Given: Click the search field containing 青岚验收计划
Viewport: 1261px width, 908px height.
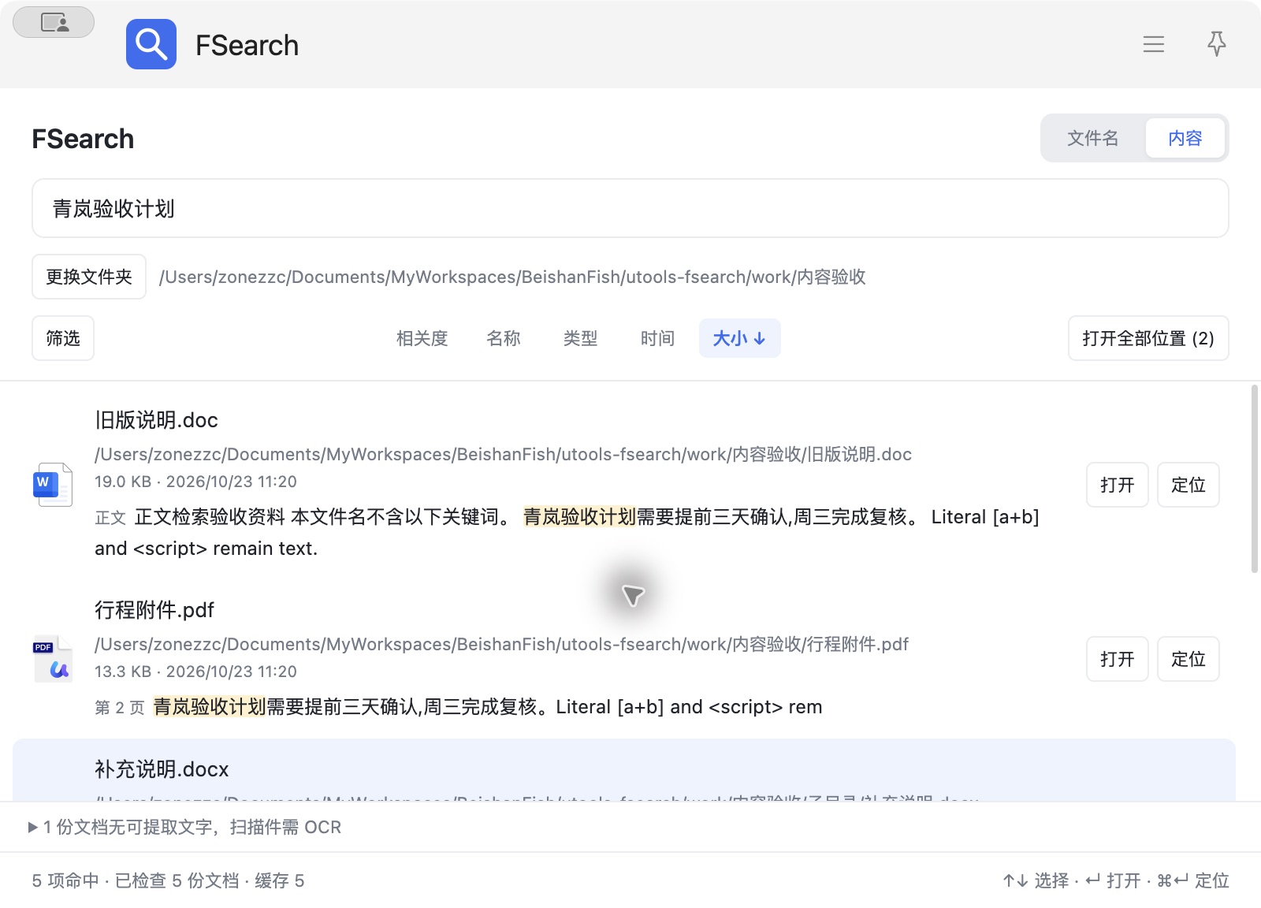Looking at the screenshot, I should (630, 208).
